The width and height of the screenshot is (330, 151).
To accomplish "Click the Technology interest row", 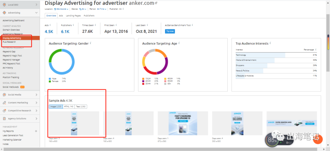I will click(276, 55).
